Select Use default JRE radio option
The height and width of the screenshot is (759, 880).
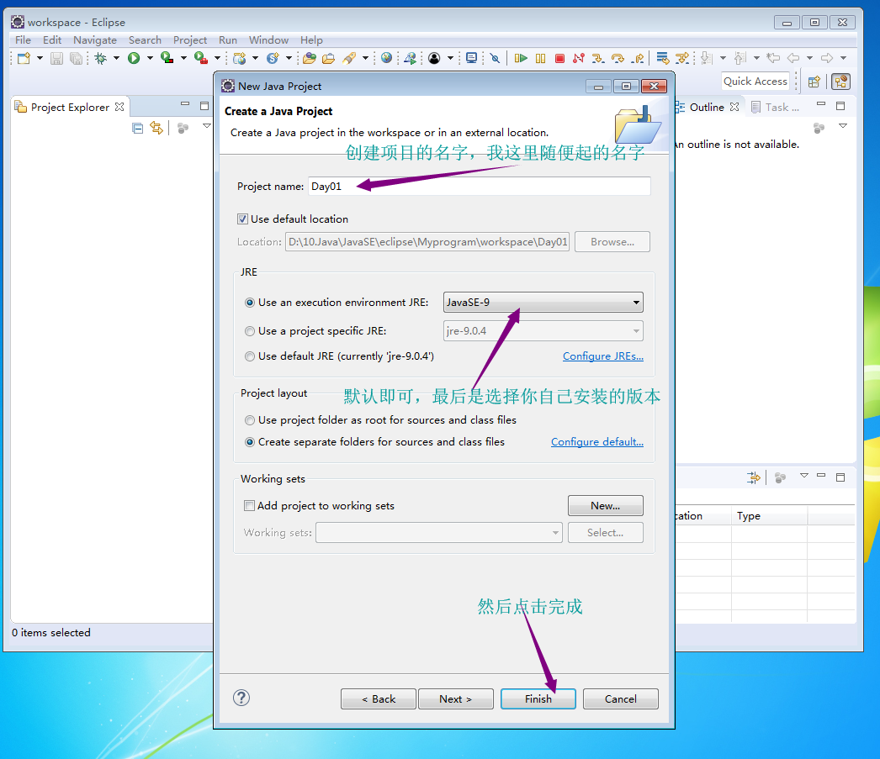(x=250, y=356)
